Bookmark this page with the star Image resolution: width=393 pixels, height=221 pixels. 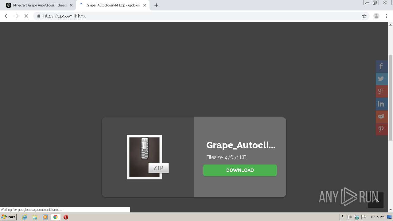(x=364, y=16)
